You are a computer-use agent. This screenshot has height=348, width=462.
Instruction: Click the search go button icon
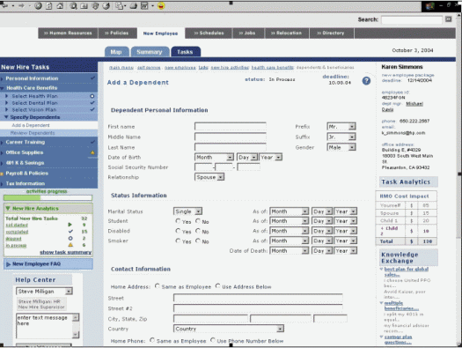pyautogui.click(x=448, y=19)
